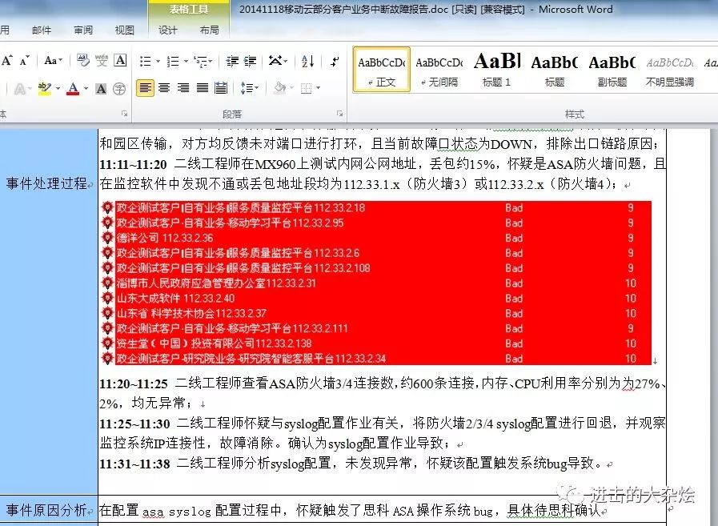This screenshot has width=718, height=526.
Task: Click the 山东大成软件 112.33.2.40 row
Action: click(375, 299)
